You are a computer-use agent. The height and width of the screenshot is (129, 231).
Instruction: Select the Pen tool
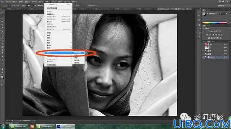2,57
